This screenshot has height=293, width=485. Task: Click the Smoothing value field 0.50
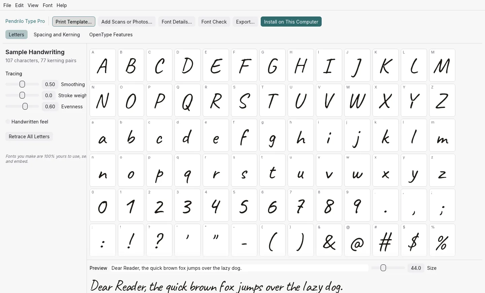[x=50, y=84]
